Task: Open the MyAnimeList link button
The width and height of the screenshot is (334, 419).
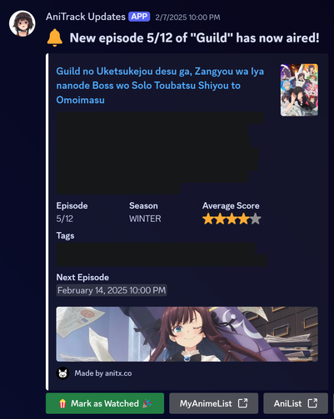Action: pos(214,403)
